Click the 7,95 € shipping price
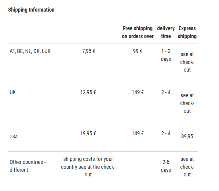This screenshot has height=191, width=219. (89, 51)
